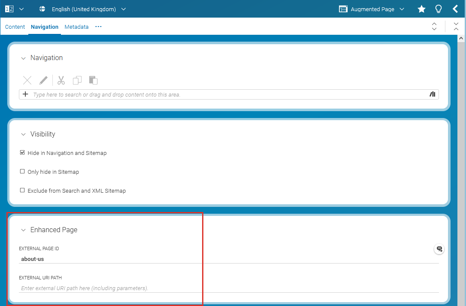466x306 pixels.
Task: Collapse the Visibility section
Action: 23,134
